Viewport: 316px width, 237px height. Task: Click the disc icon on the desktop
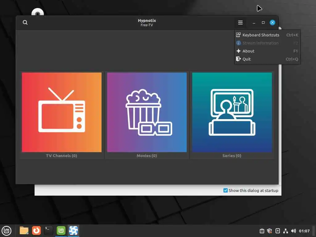(x=37, y=12)
